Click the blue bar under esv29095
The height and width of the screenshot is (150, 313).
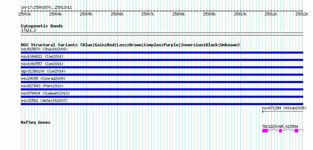(x=162, y=82)
